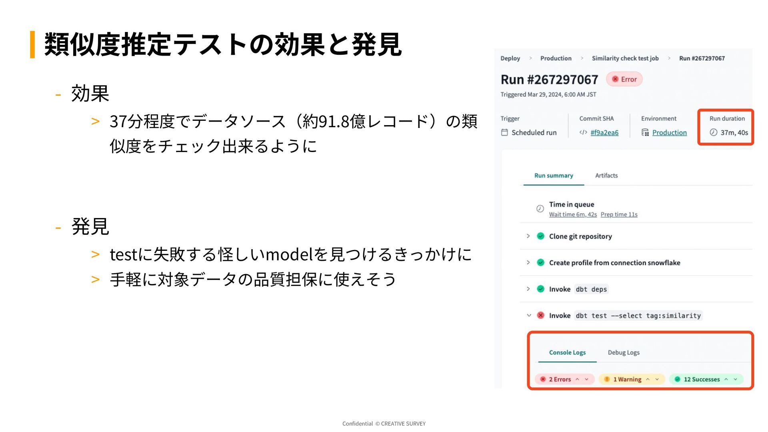Toggle the 1 Warning filter badge
Screen dimensions: 768x432
[x=627, y=379]
